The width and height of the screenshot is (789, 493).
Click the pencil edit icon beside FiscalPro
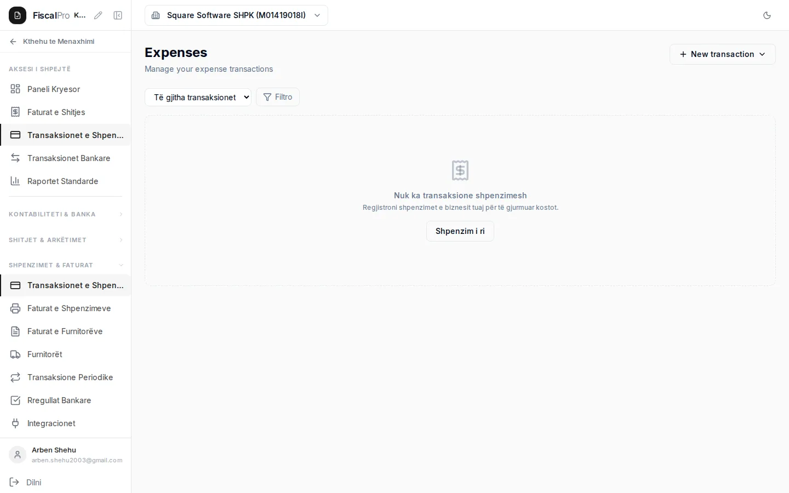tap(98, 15)
